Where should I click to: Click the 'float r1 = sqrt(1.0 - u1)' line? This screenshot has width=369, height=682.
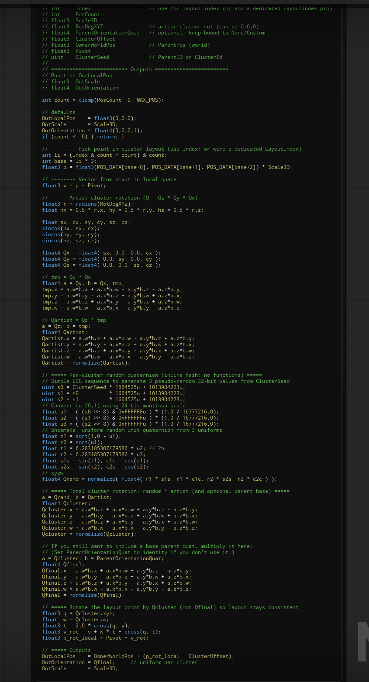click(x=82, y=436)
